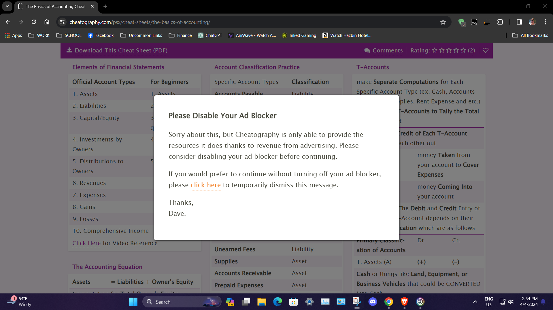
Task: Open Chrome three-dot menu
Action: coord(545,22)
